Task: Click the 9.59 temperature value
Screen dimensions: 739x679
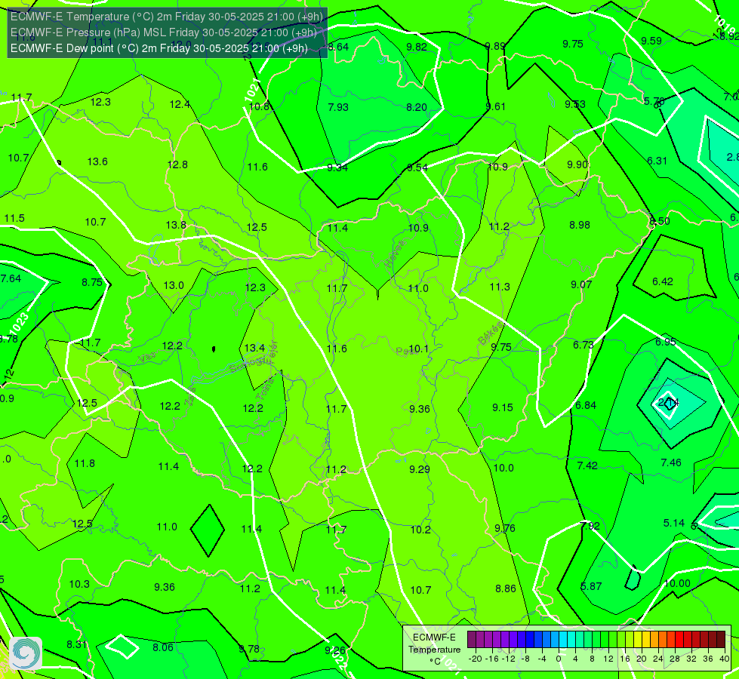Action: (x=651, y=41)
